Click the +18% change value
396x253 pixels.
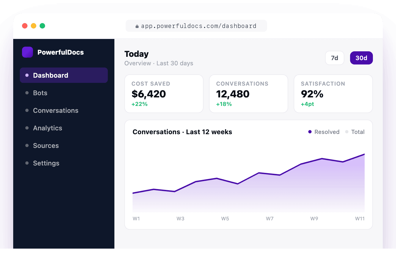coord(224,104)
